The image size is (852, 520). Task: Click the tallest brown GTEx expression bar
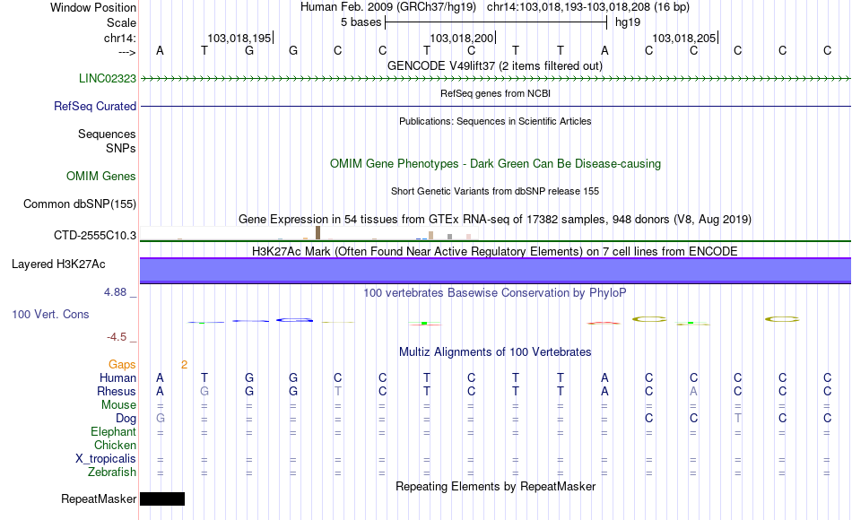click(x=317, y=232)
